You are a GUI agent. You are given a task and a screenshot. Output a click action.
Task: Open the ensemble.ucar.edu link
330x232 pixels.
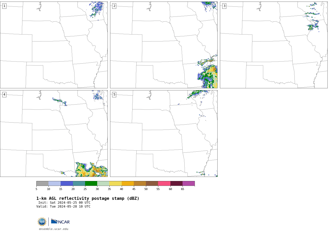54,229
